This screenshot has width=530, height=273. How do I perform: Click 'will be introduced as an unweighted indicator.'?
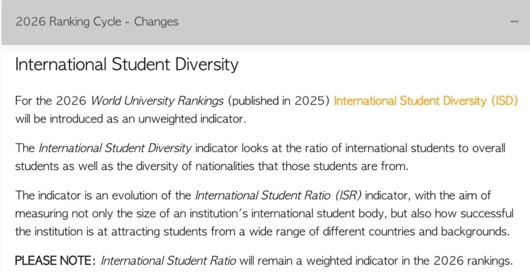[131, 119]
